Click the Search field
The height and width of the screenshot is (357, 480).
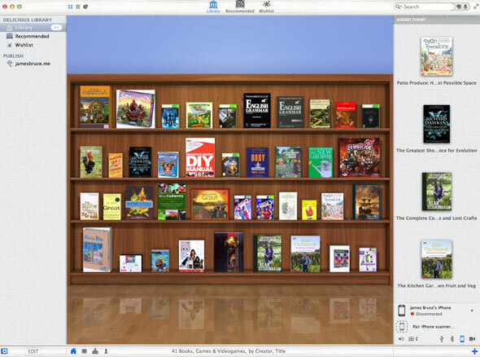point(424,7)
